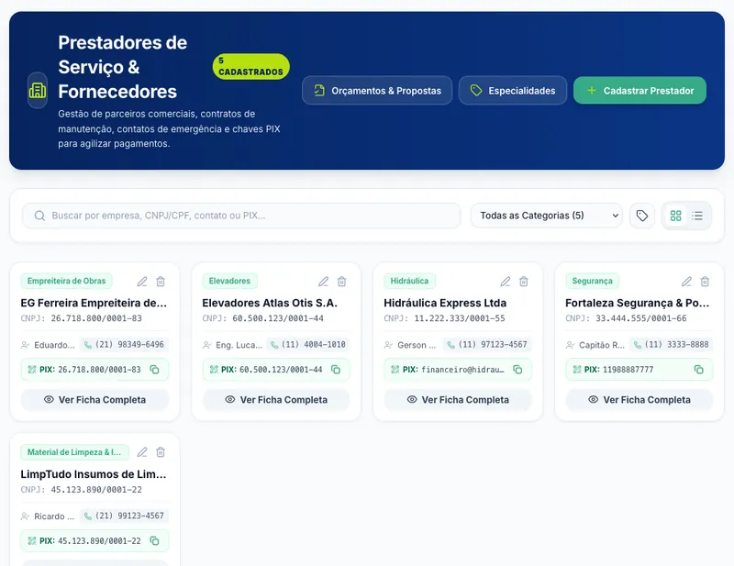Screen dimensions: 734x566
Task: Click the phone icon next to (11) 4004-1010
Action: click(x=274, y=345)
